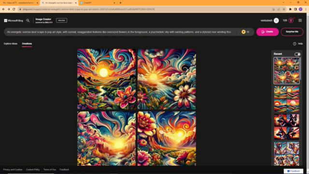The image size is (309, 174).
Task: Open the tab search dropdown arrow
Action: pos(283,2)
